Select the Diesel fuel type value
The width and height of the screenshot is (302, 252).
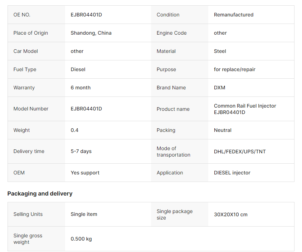tap(78, 69)
